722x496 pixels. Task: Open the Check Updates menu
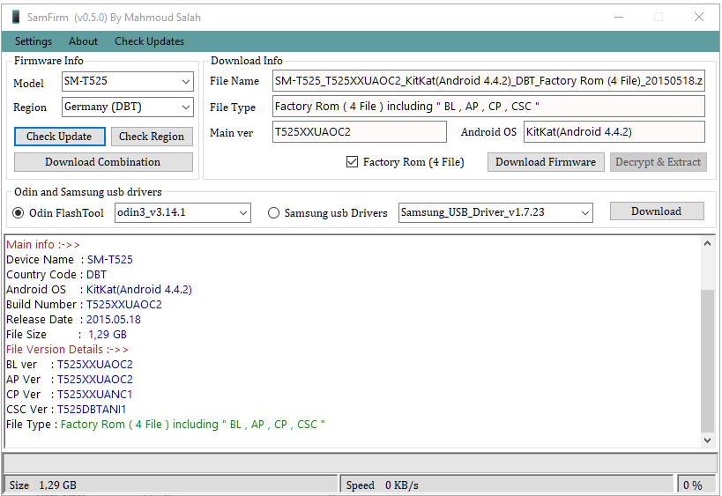(x=149, y=41)
